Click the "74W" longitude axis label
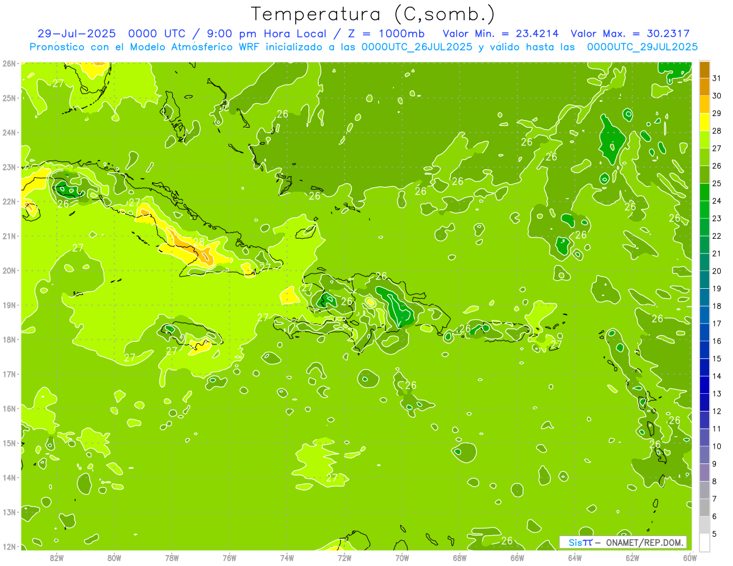The height and width of the screenshot is (566, 733). point(287,557)
